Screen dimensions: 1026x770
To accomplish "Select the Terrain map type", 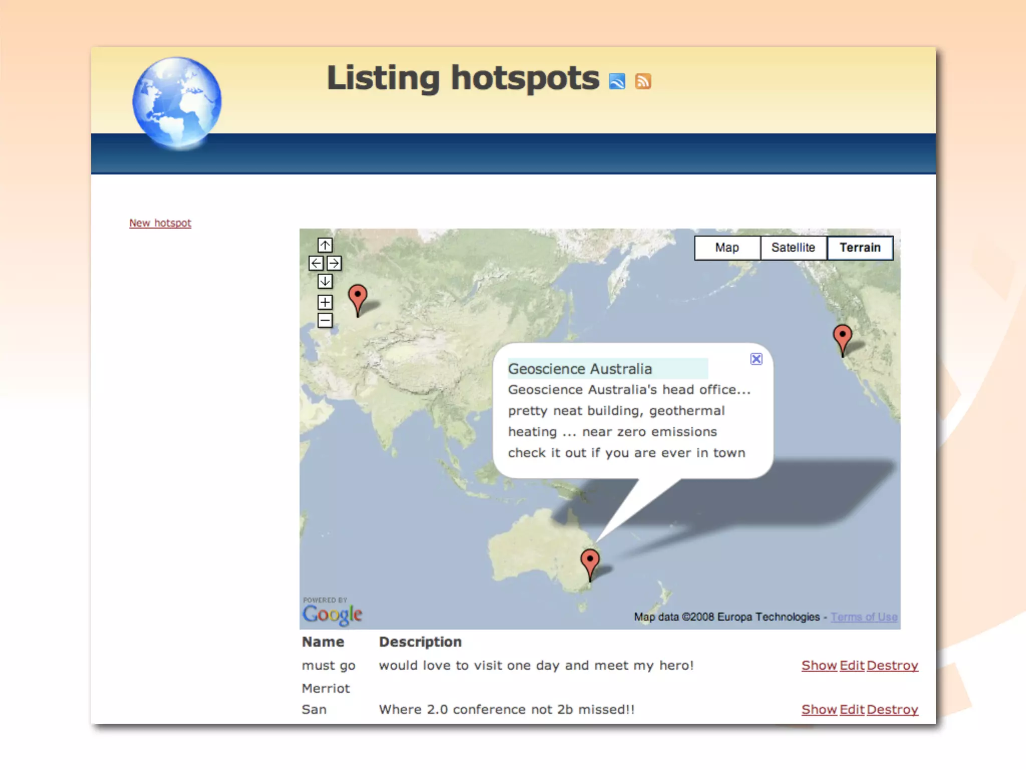I will click(x=860, y=248).
